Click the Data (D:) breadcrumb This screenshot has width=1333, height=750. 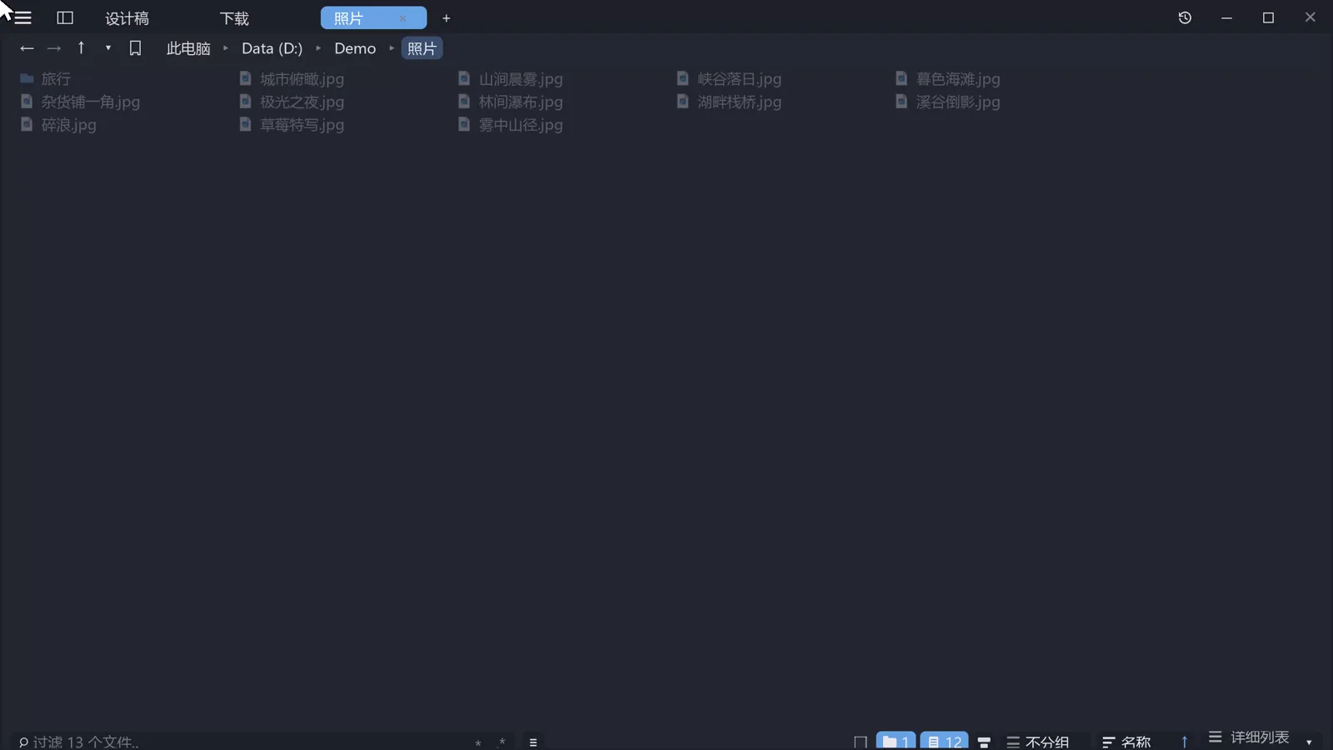click(x=272, y=48)
